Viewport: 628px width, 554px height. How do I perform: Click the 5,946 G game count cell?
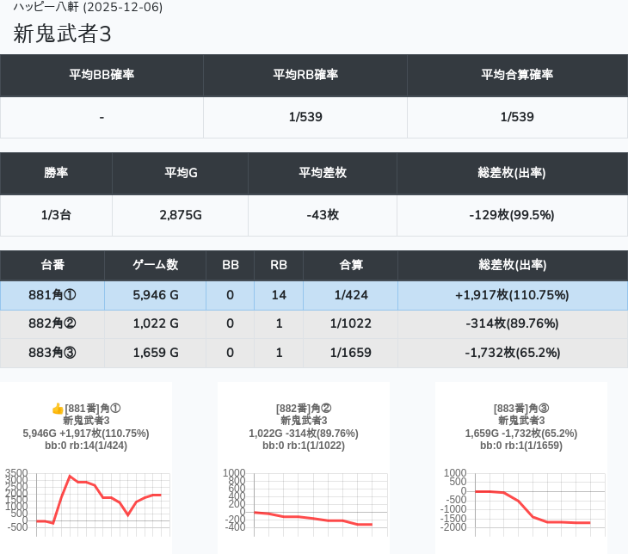point(155,295)
